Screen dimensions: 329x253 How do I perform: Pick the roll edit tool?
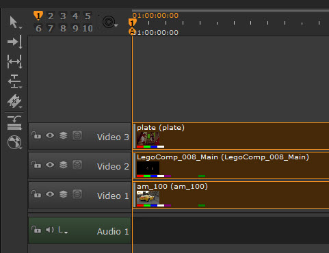[14, 81]
